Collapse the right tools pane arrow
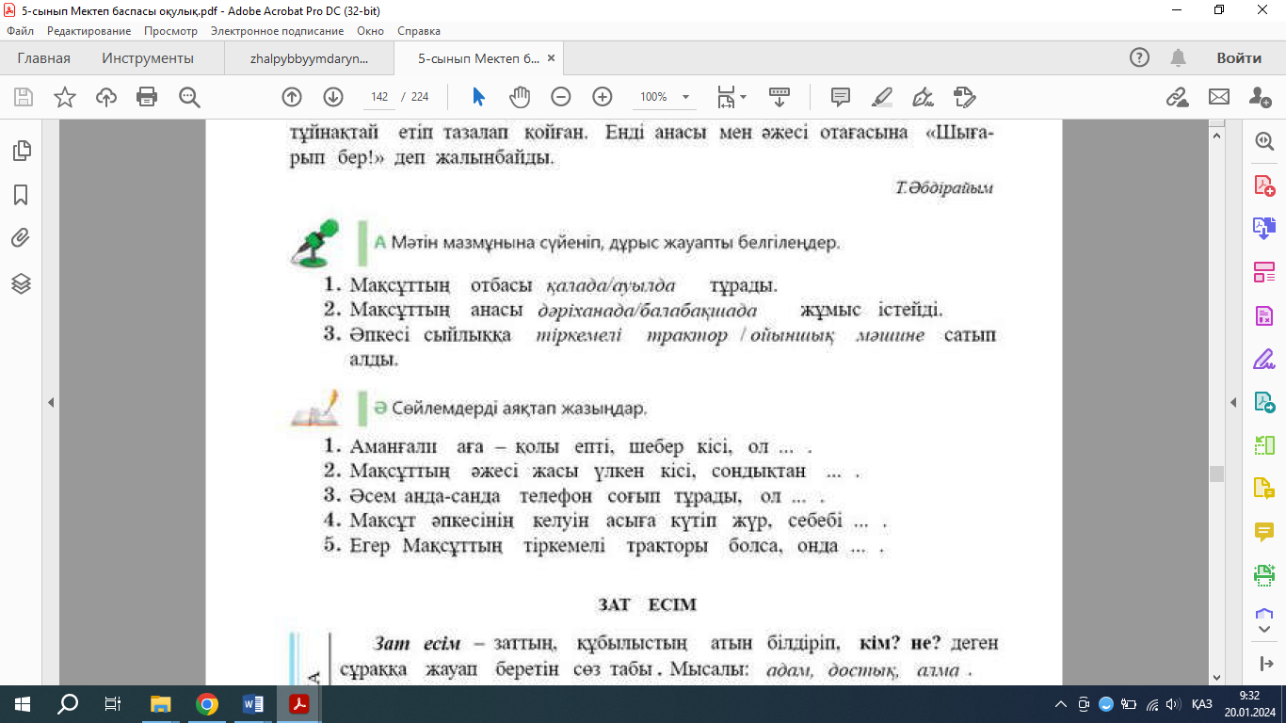 click(x=1234, y=403)
